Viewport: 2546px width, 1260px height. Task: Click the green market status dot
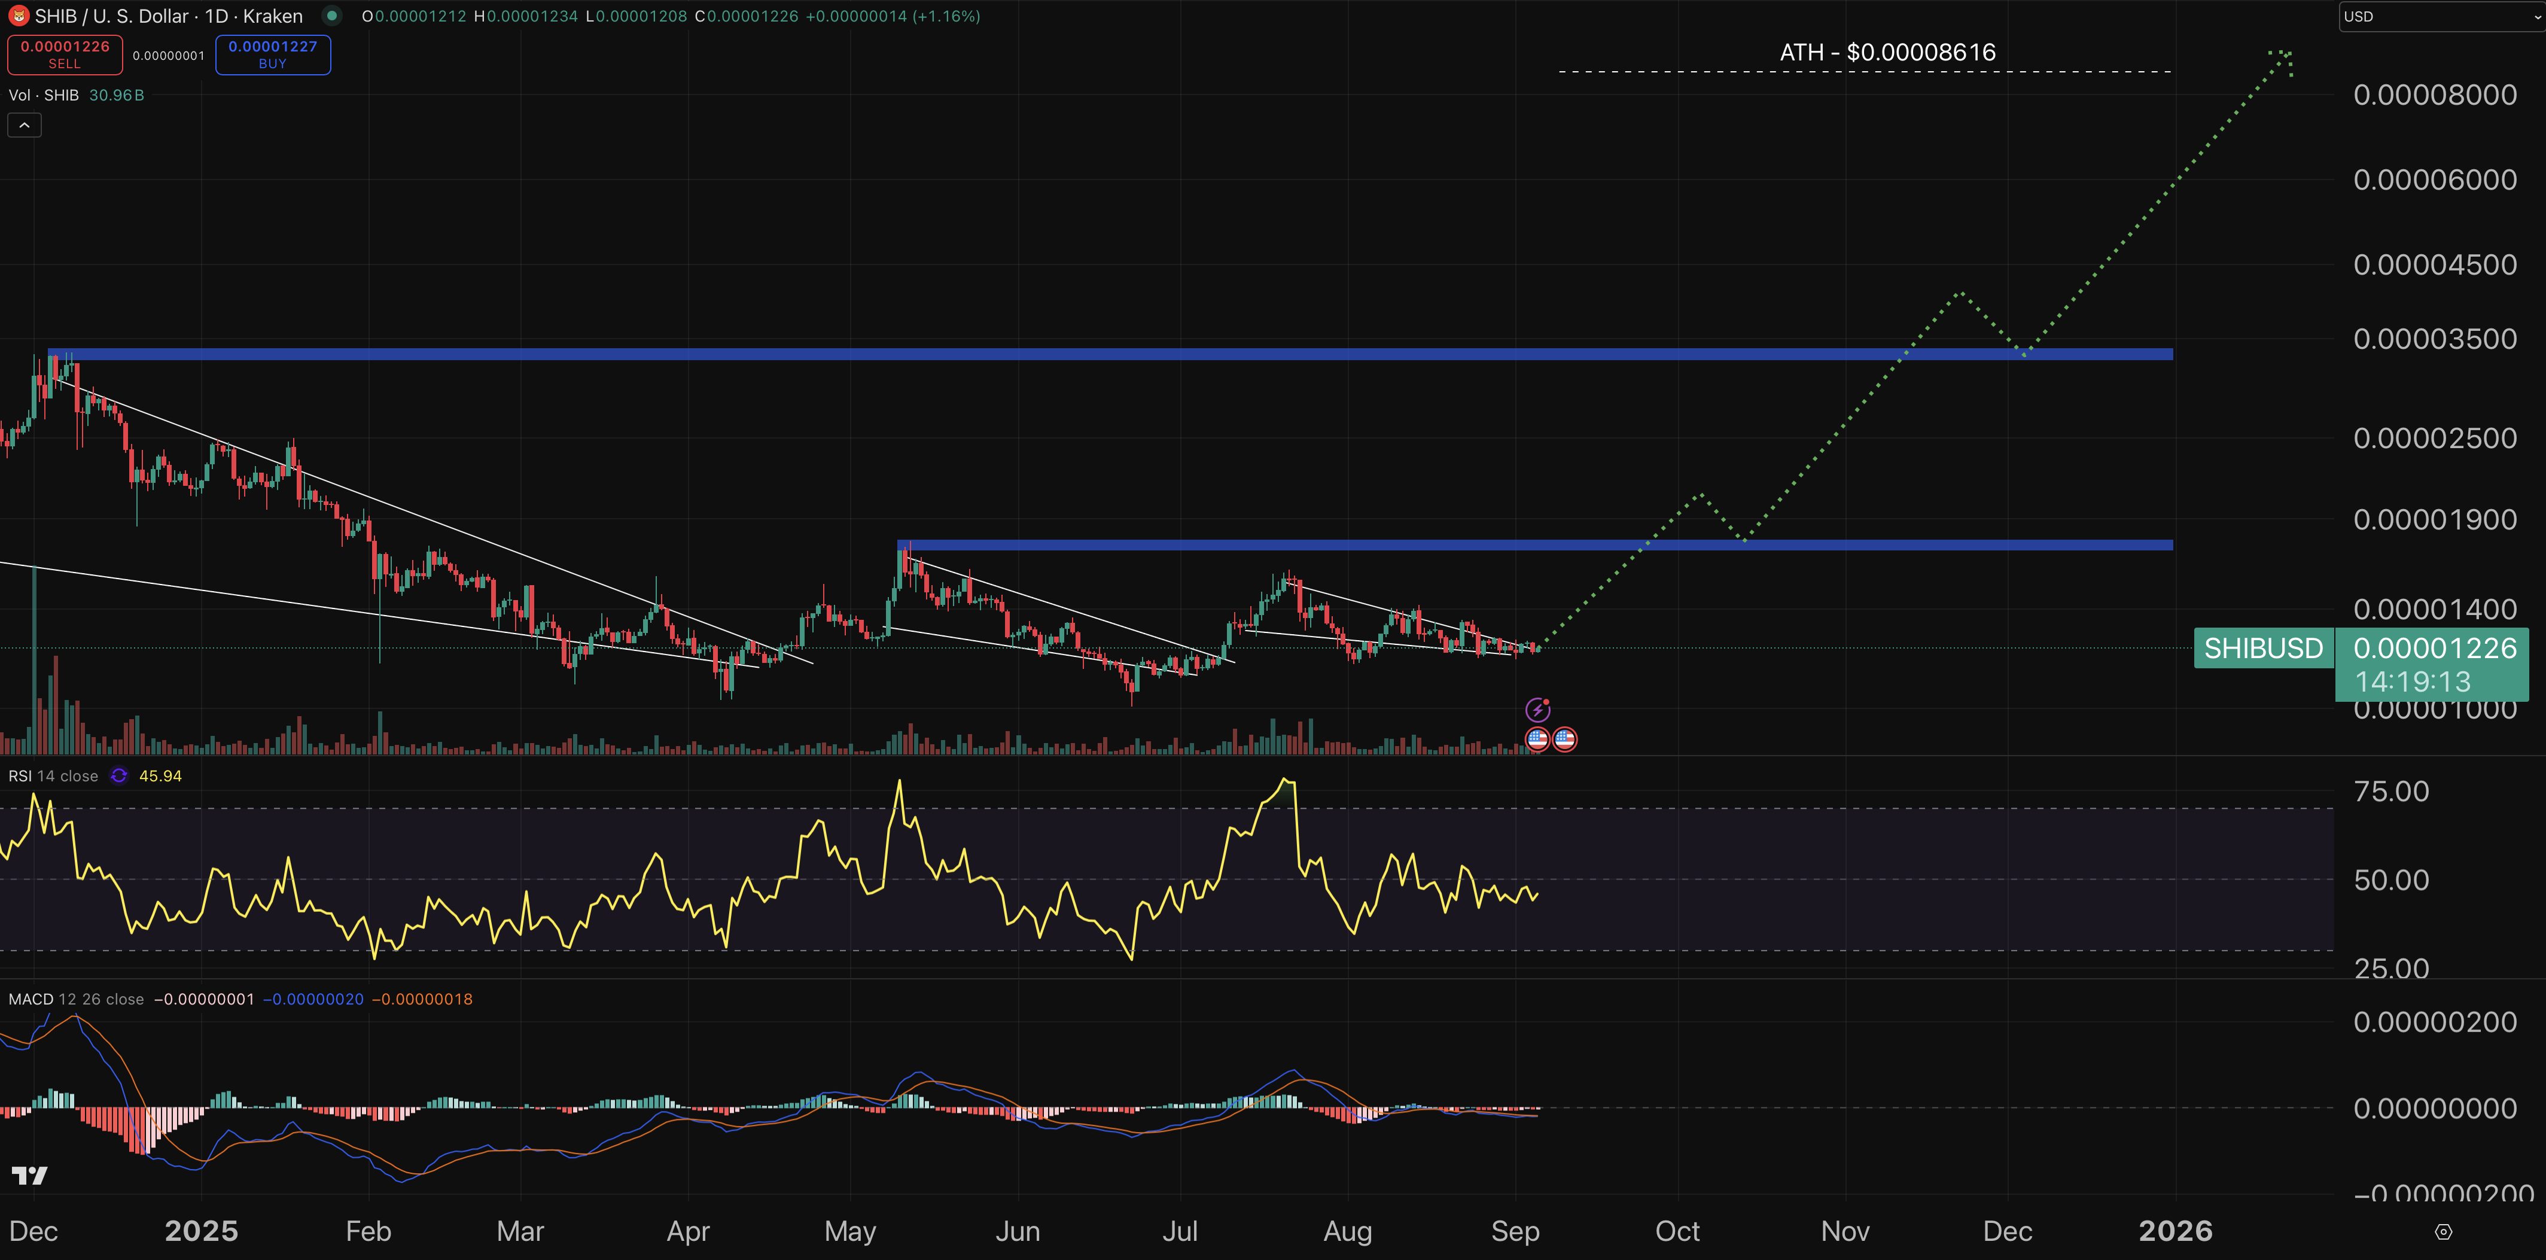click(332, 16)
